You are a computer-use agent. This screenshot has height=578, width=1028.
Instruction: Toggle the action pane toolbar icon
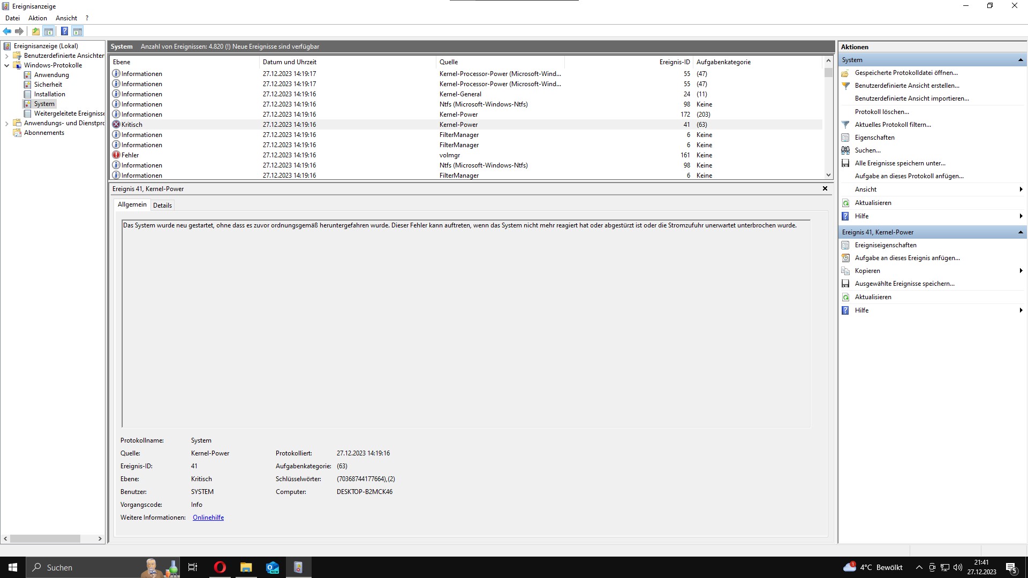78,31
